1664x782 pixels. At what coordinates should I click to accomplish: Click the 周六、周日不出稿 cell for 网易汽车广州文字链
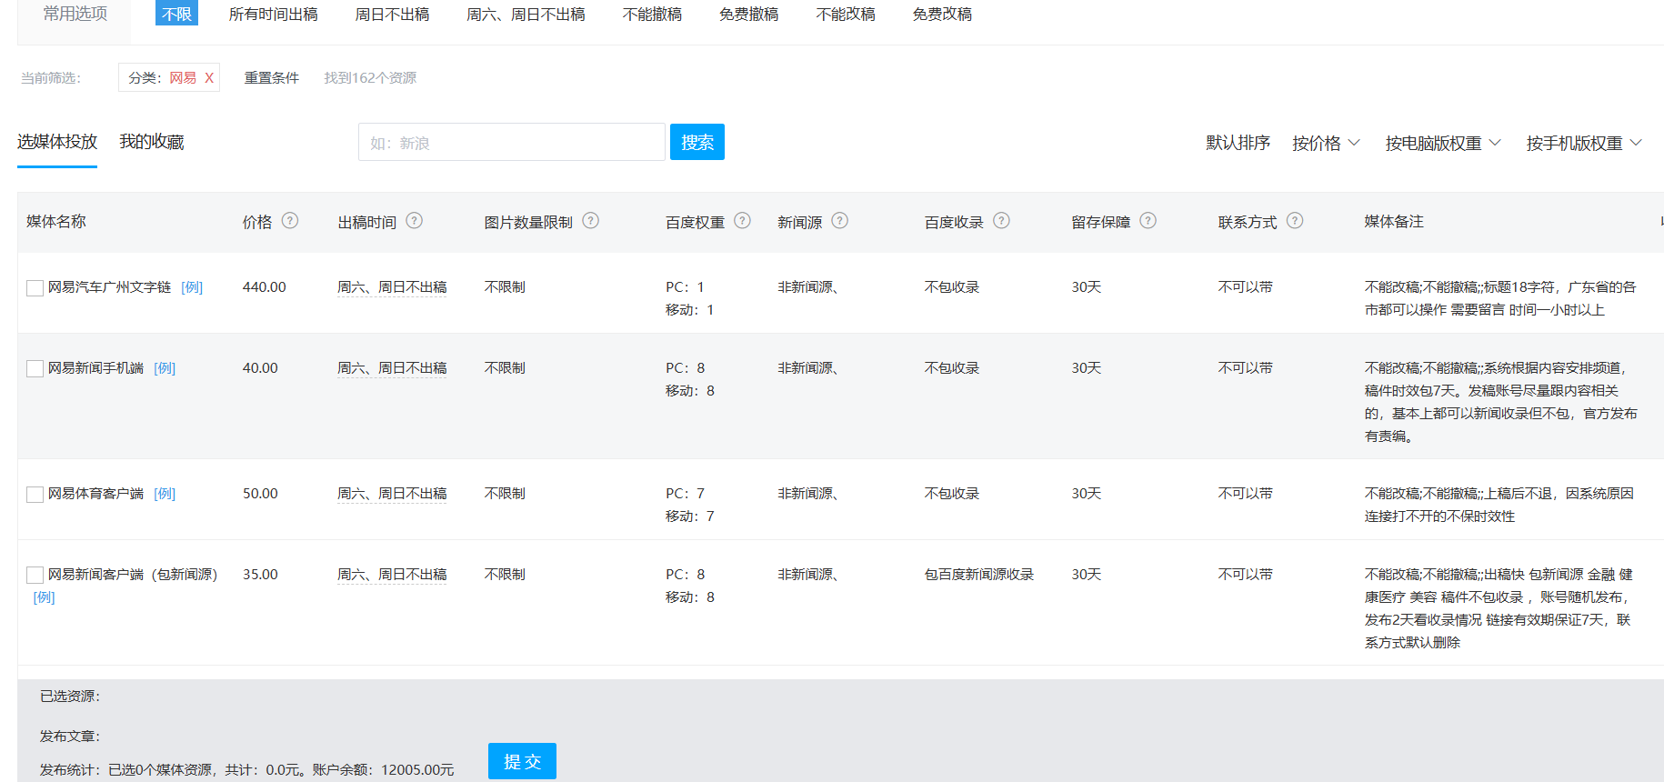(x=392, y=287)
